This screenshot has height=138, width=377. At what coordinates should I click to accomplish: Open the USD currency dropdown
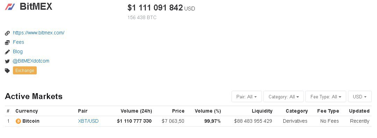(360, 97)
